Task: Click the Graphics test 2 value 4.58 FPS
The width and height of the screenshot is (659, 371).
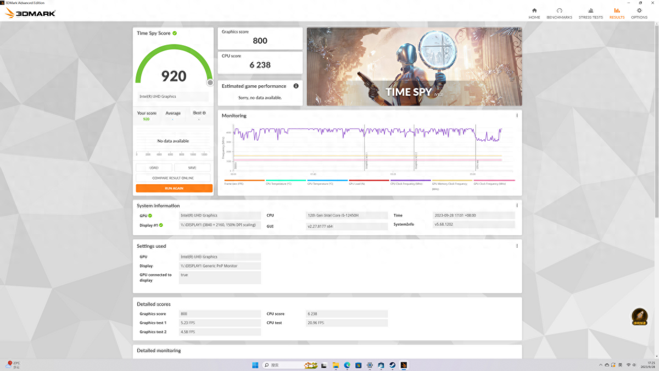Action: (220, 332)
